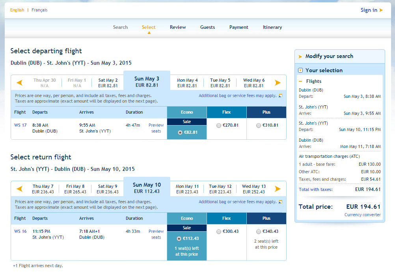Select return Plus fare €340.43 radio button
The width and height of the screenshot is (395, 277).
click(259, 232)
